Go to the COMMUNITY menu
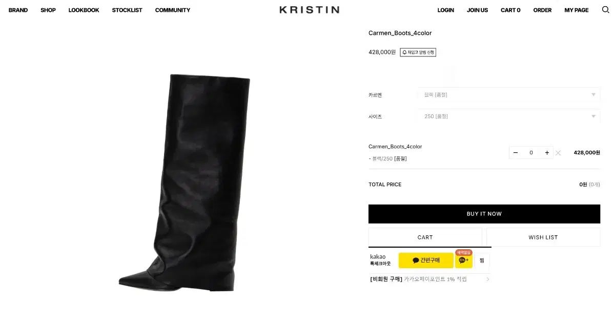 click(173, 10)
